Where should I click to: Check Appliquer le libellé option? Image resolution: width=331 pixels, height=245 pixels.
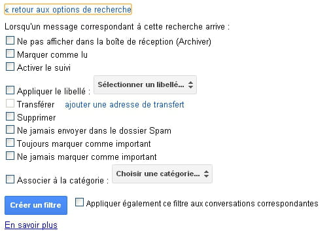(10, 90)
